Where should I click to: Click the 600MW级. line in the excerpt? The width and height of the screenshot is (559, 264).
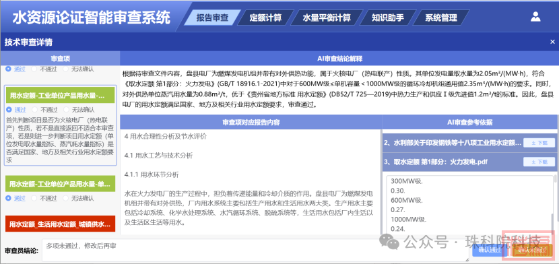(x=406, y=200)
